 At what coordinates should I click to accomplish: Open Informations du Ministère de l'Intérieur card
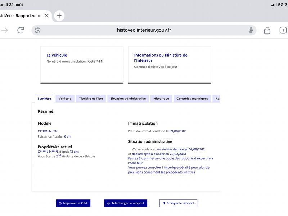170,65
